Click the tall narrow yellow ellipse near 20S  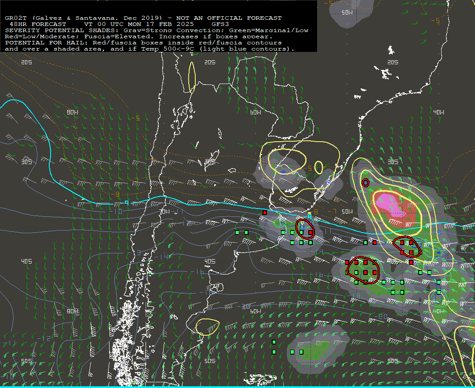point(192,77)
